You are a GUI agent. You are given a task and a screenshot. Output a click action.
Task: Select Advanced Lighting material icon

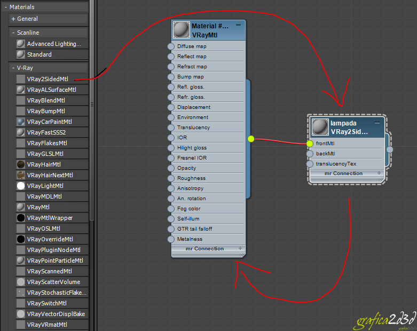(x=21, y=44)
